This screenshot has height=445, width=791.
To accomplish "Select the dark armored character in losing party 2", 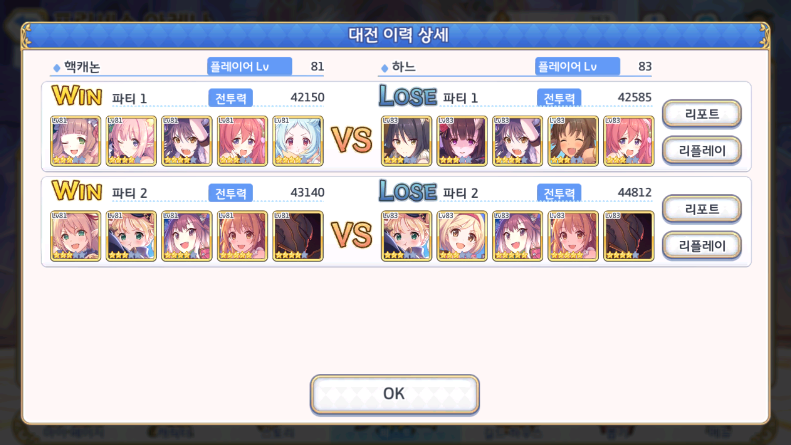I will click(628, 236).
